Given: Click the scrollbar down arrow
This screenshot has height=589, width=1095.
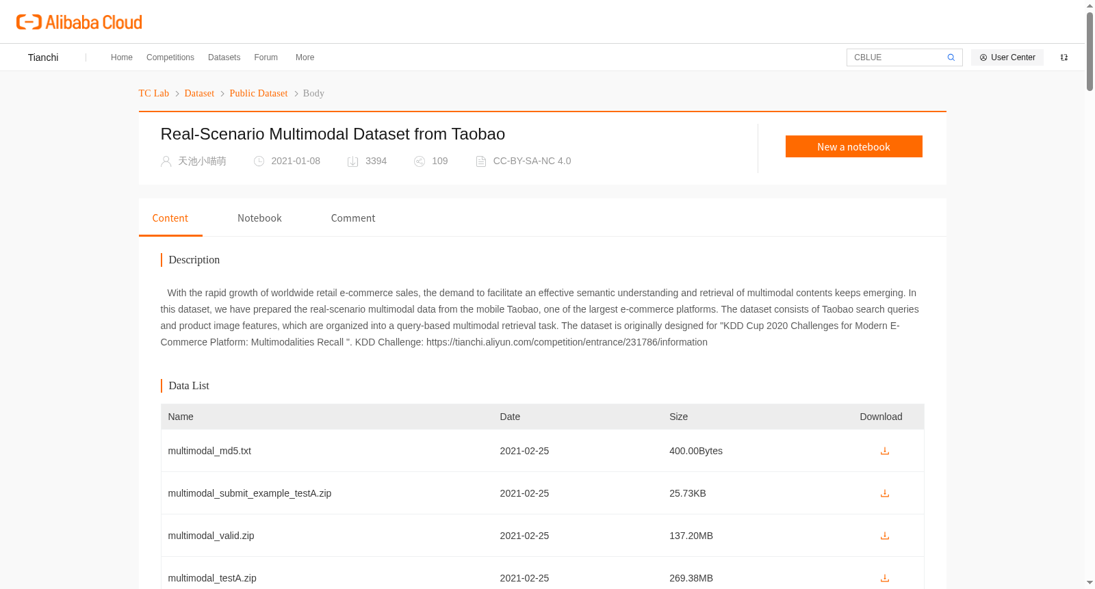Looking at the screenshot, I should [x=1090, y=583].
